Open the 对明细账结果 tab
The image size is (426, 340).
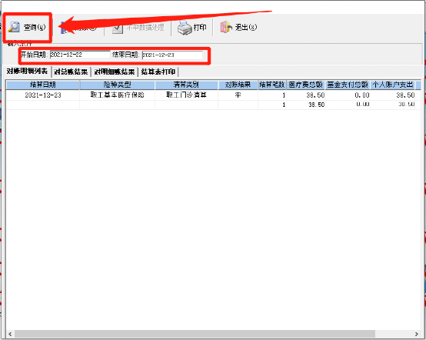115,72
